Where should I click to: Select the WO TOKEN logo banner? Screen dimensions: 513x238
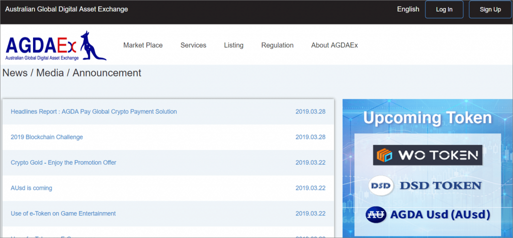tap(428, 154)
